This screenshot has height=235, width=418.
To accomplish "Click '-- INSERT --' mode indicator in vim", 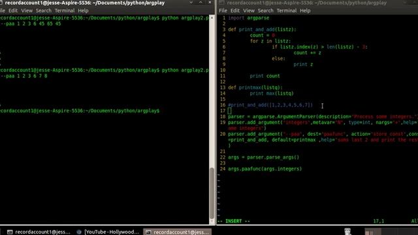I will pyautogui.click(x=234, y=221).
